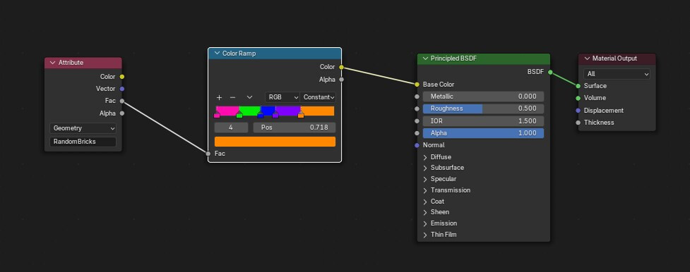Open the All render target dropdown
690x272 pixels.
(x=617, y=74)
